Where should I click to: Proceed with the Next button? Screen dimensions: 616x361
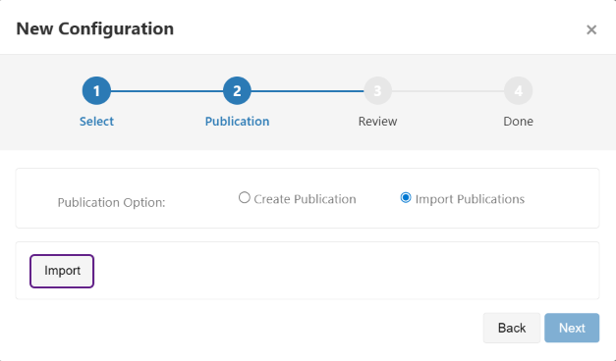pyautogui.click(x=572, y=328)
